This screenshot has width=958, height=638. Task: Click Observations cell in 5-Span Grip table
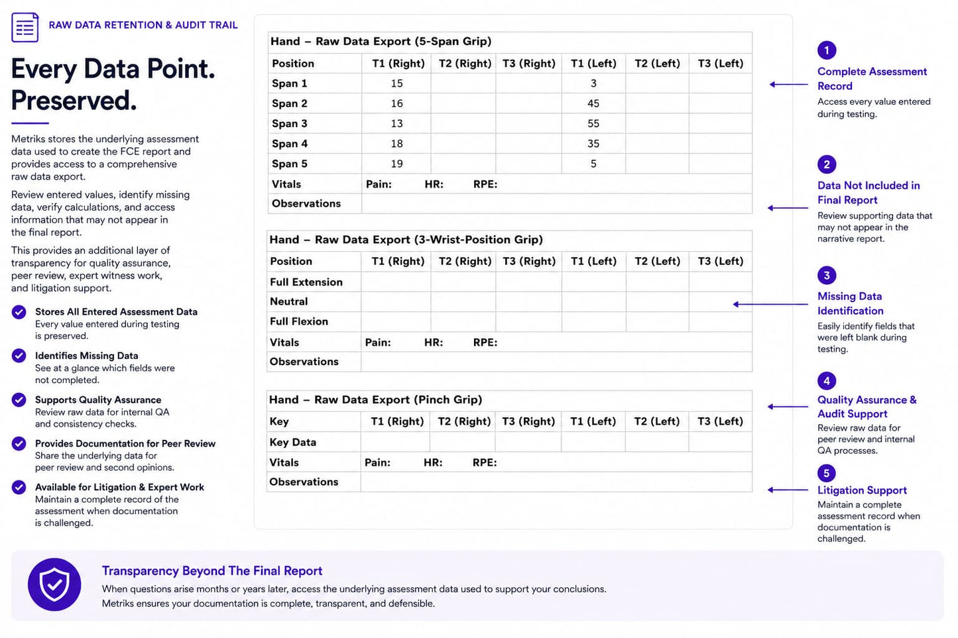557,203
